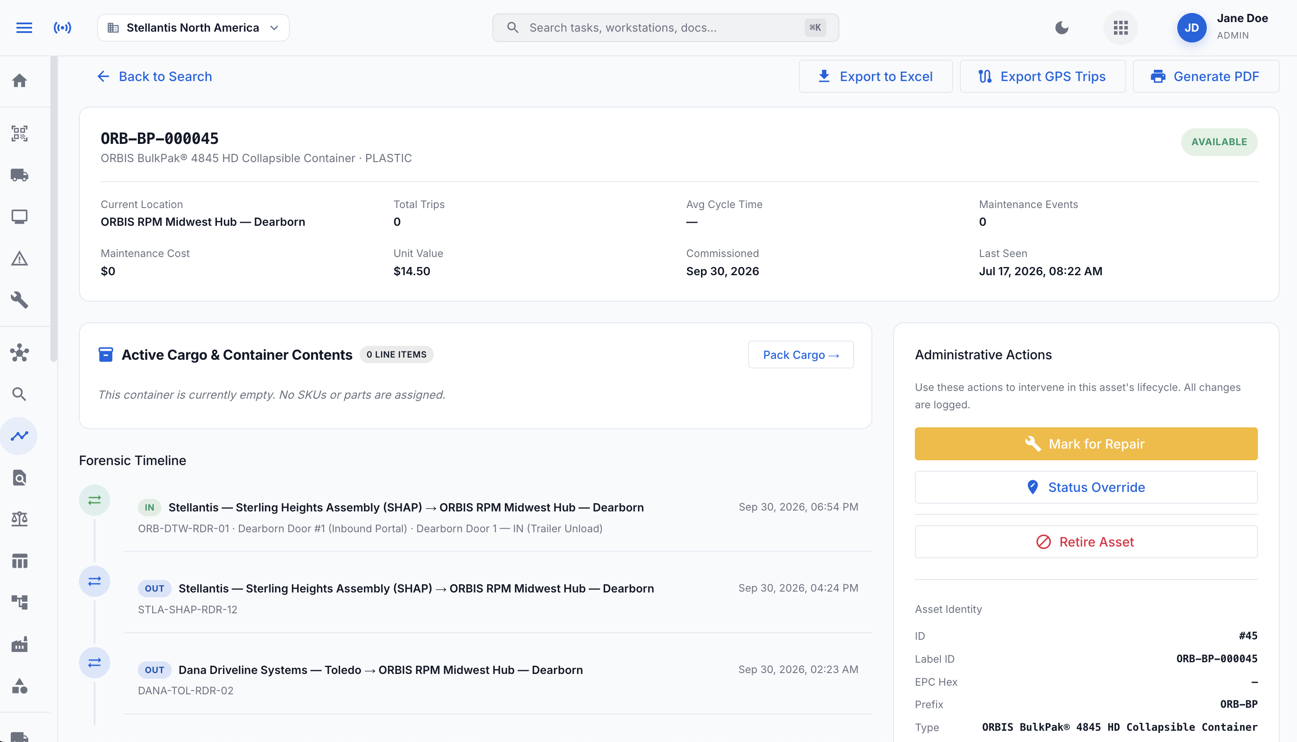
Task: Go to Home in the sidebar
Action: click(20, 81)
